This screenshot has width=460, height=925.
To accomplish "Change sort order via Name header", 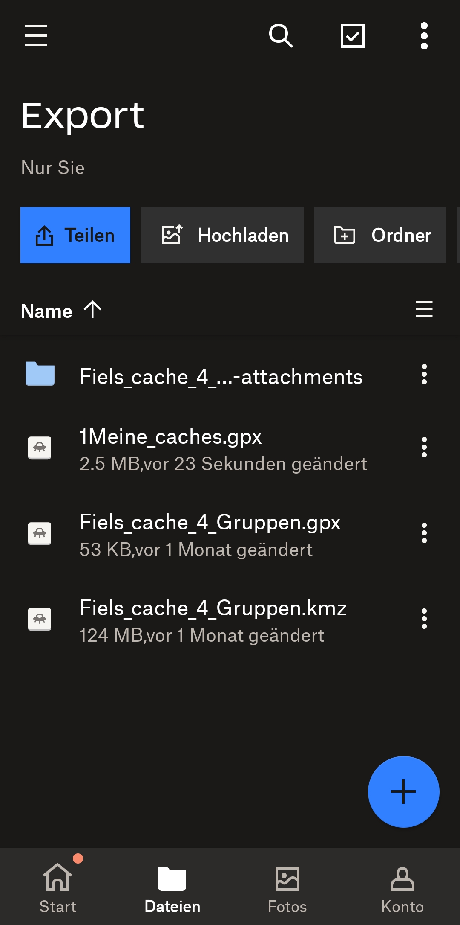I will (47, 311).
